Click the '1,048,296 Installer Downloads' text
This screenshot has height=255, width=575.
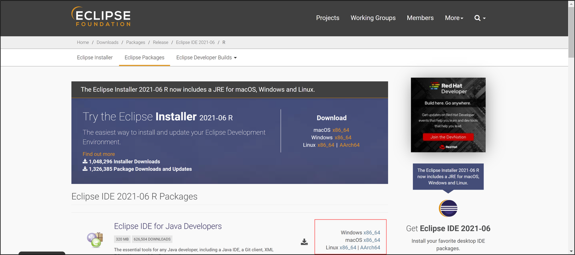124,162
